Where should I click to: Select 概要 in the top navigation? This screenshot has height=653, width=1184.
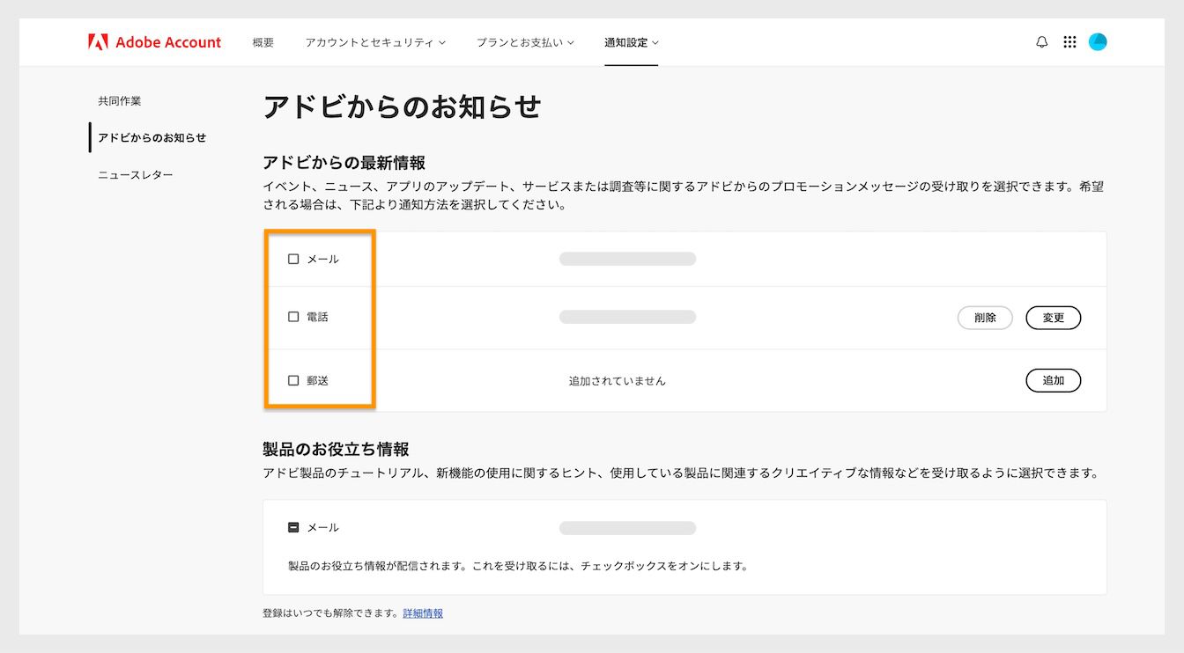(x=262, y=41)
